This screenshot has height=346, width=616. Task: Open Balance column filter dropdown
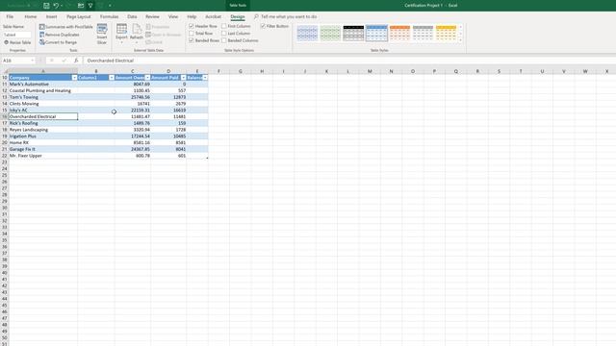click(205, 78)
